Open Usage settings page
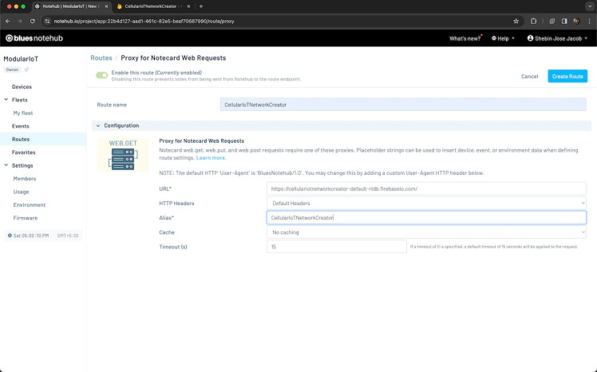Screen dimensions: 597x372 (x=21, y=192)
